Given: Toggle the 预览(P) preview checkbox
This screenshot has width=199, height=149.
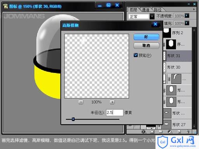Looking at the screenshot, I should pos(136,55).
